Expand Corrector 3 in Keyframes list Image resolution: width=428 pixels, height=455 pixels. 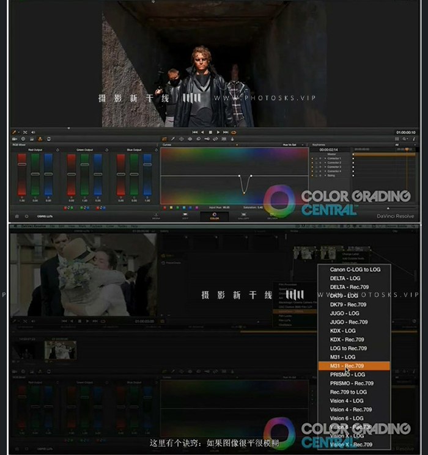325,167
